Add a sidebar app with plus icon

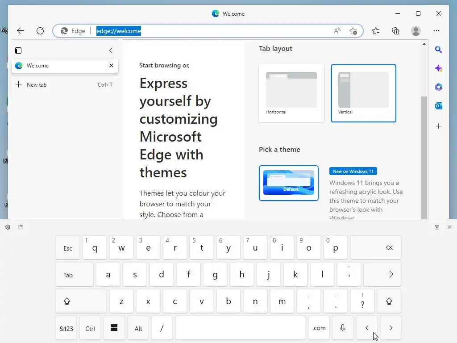click(x=438, y=126)
